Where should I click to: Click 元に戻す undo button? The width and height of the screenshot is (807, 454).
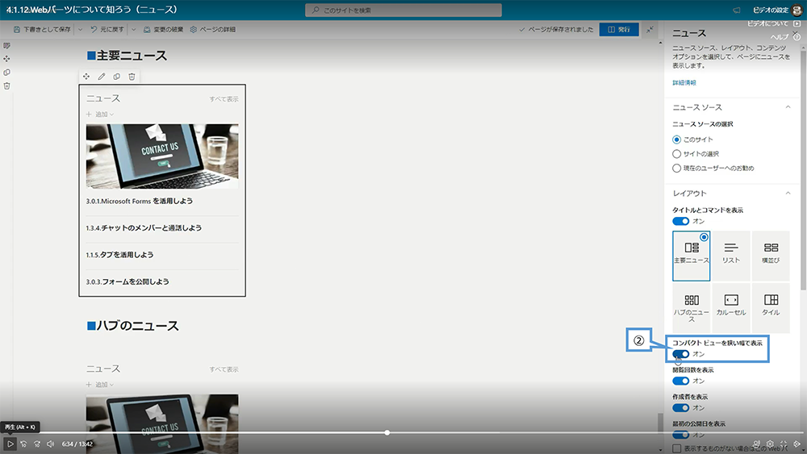(107, 30)
